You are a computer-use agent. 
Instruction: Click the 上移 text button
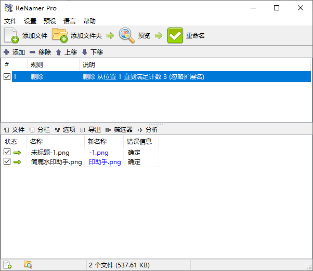[x=71, y=52]
